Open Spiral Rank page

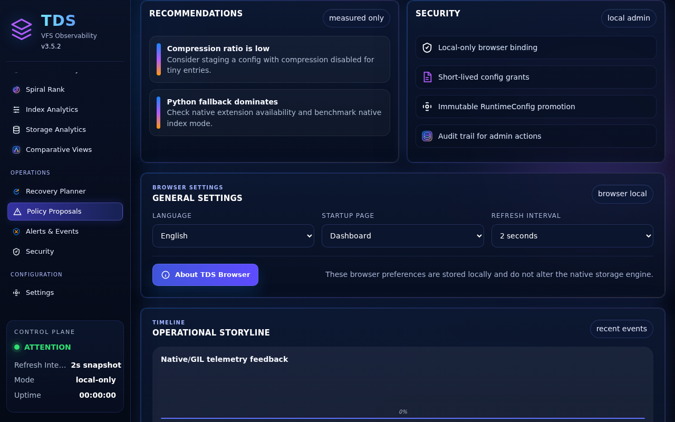tap(65, 90)
